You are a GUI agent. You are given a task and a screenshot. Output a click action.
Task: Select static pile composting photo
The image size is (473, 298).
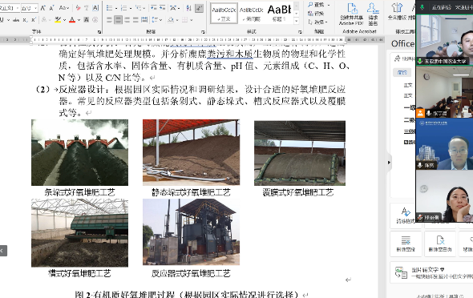[x=192, y=152]
